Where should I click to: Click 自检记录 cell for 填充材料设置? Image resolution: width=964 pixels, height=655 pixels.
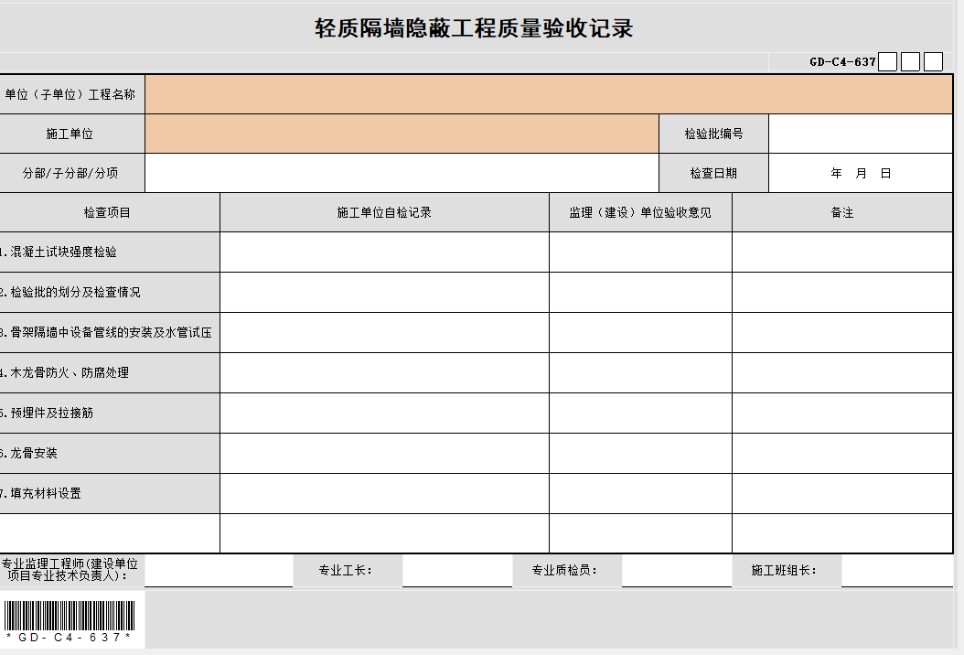click(x=384, y=493)
